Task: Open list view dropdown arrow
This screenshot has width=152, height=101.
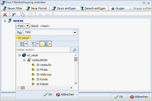Action: point(38,44)
